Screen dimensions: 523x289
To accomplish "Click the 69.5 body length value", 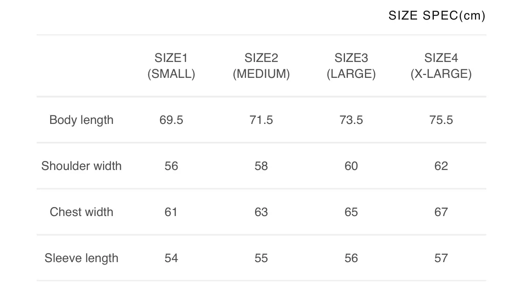I will [171, 120].
